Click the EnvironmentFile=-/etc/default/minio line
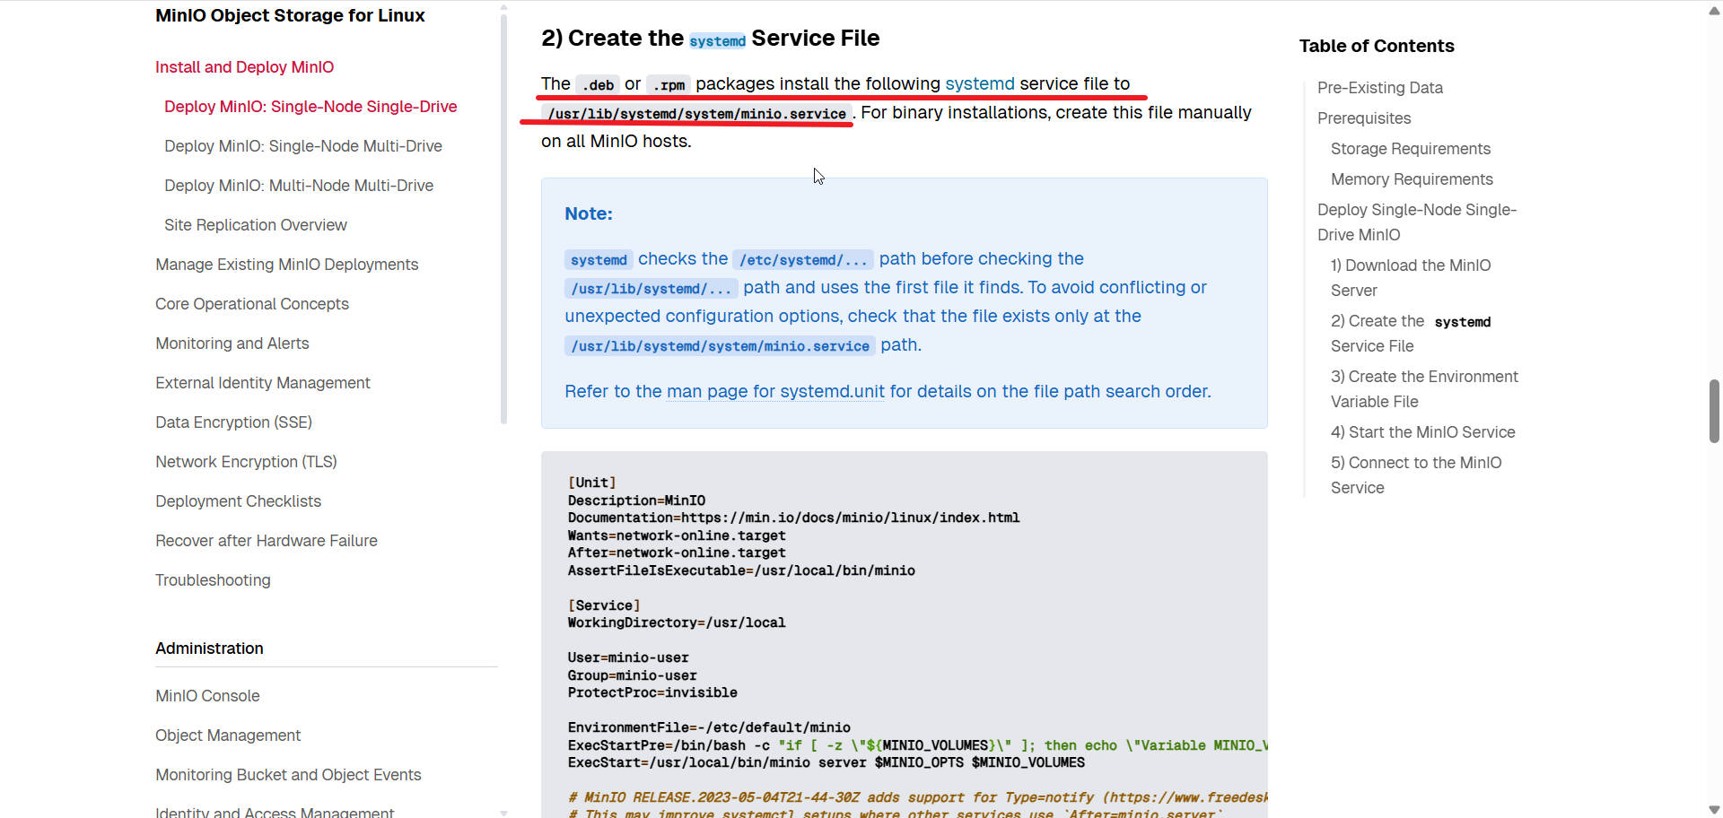The image size is (1723, 818). click(x=709, y=727)
